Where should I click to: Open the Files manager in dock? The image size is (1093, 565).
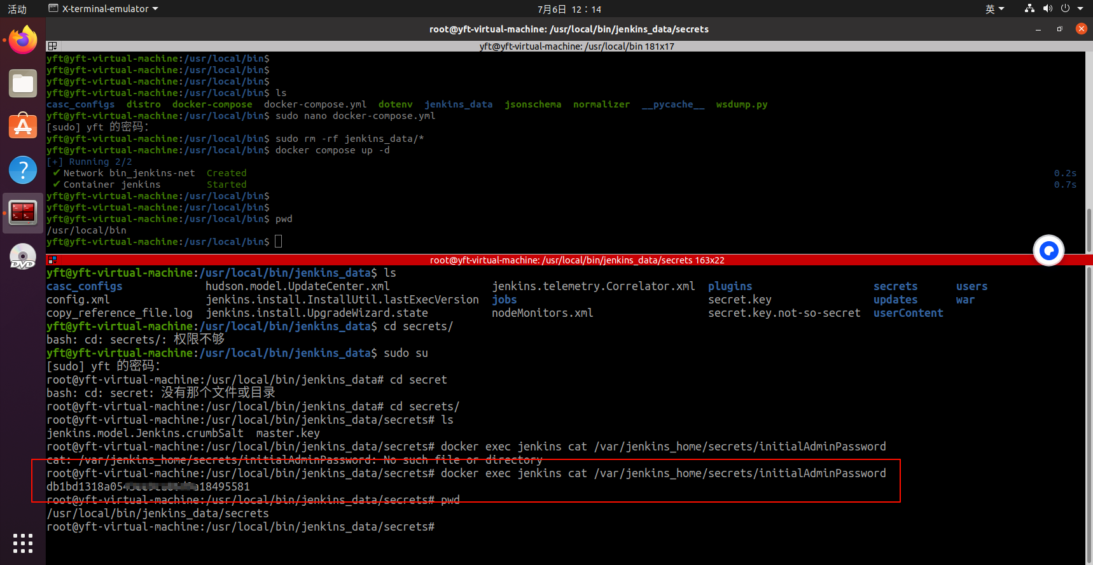point(23,83)
